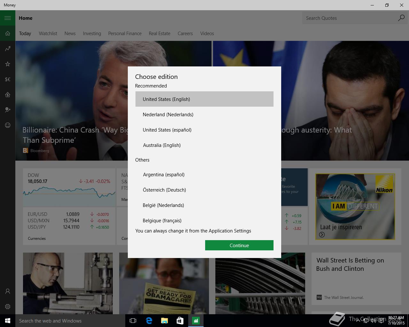This screenshot has width=409, height=327.
Task: Select United States (English) edition
Action: [x=204, y=99]
